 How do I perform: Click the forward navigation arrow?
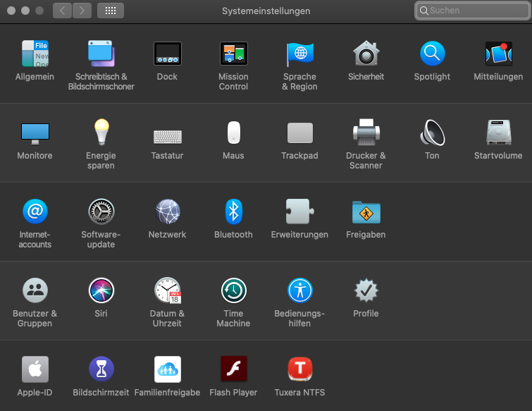click(82, 11)
